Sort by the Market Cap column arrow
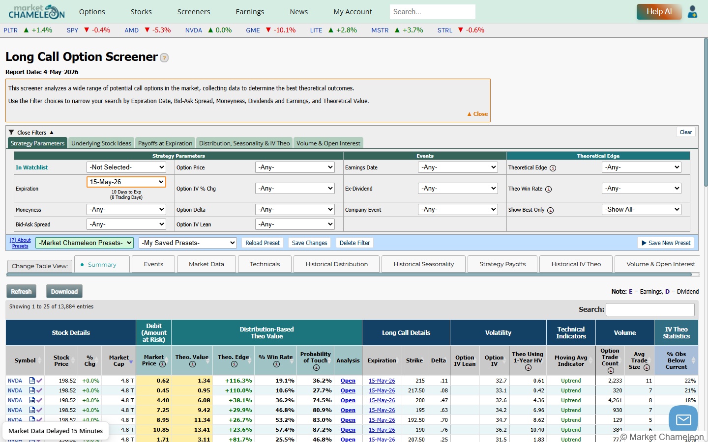708x442 pixels. 131,362
